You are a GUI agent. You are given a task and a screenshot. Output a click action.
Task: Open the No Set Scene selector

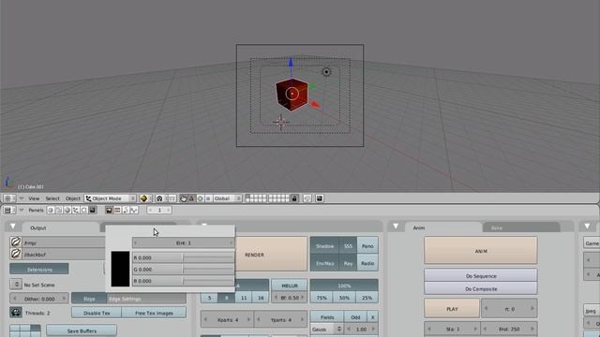pyautogui.click(x=16, y=285)
